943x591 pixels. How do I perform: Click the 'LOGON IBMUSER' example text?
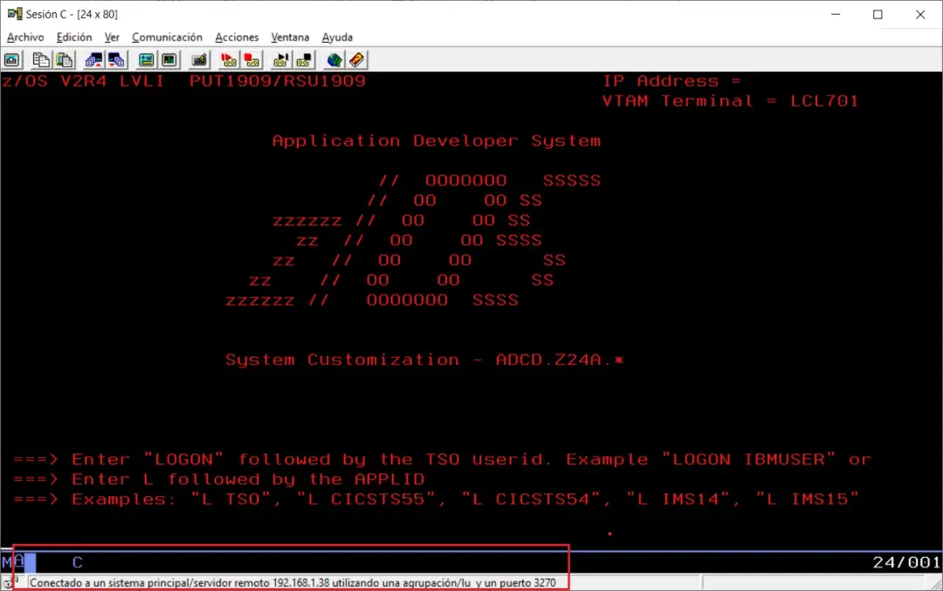pyautogui.click(x=749, y=459)
